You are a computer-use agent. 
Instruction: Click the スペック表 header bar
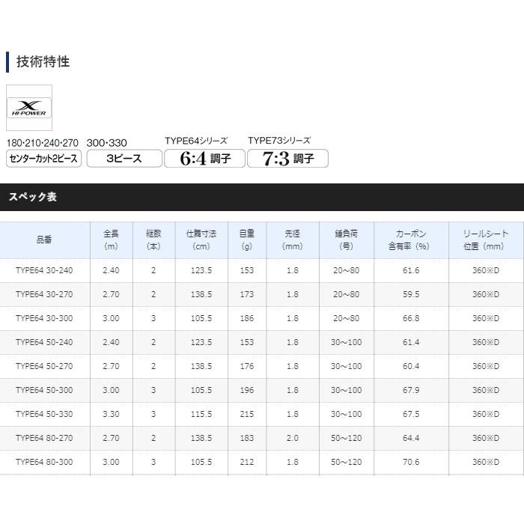pos(262,197)
